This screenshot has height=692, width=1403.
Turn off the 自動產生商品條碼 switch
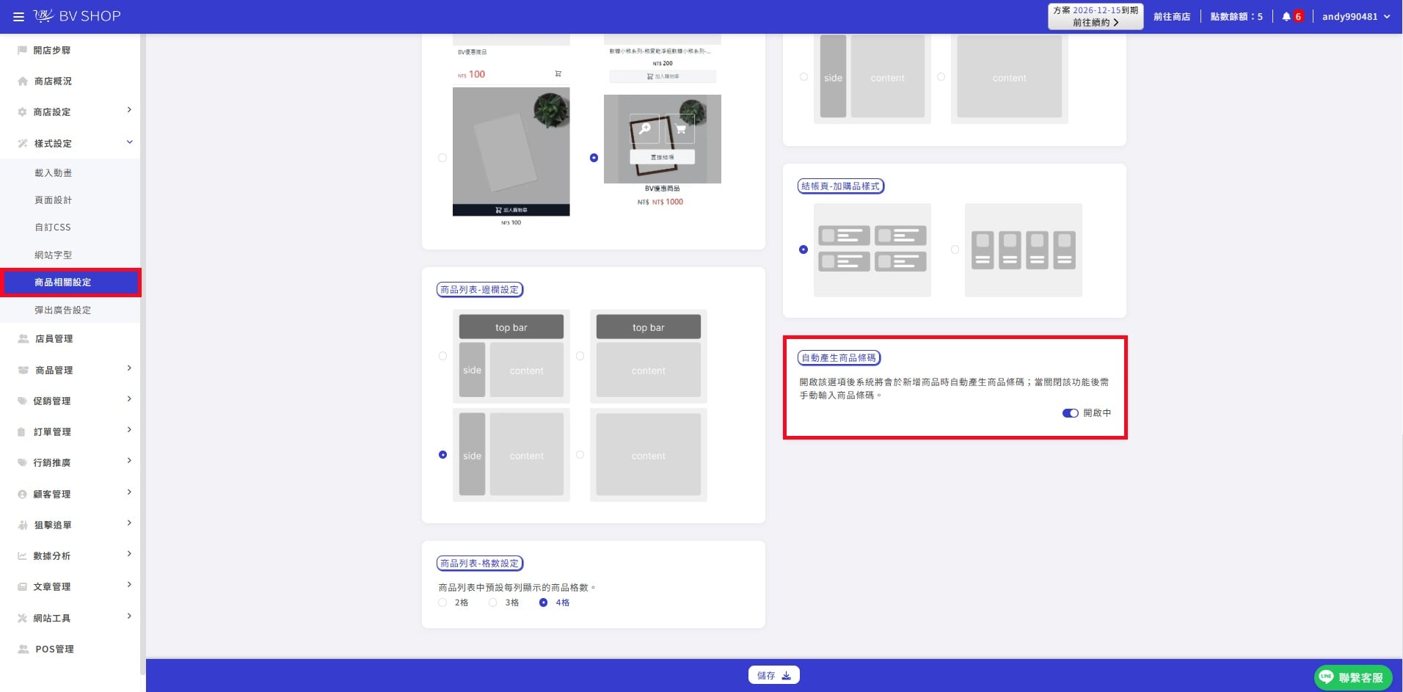[x=1070, y=413]
